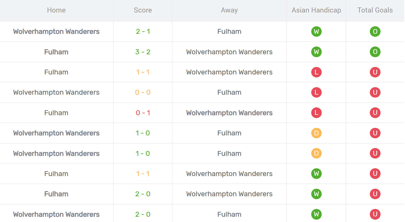The image size is (405, 222).
Task: Click the red L badge in the 0-0 match row
Action: pyautogui.click(x=316, y=92)
